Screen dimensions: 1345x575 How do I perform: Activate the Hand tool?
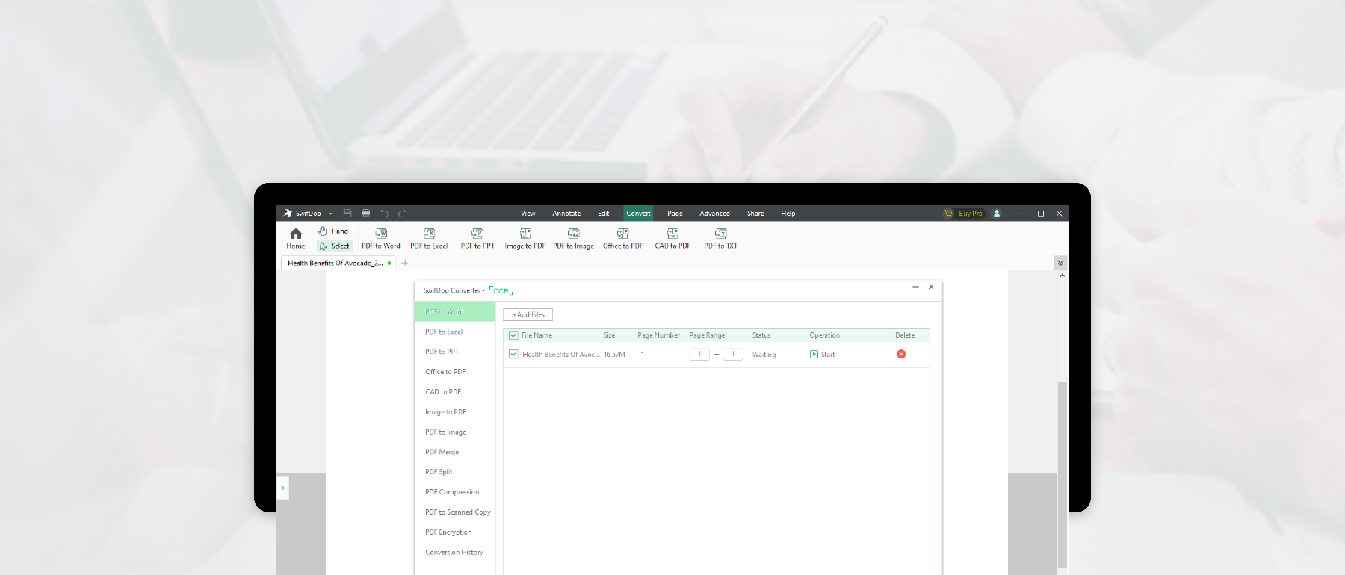(x=333, y=231)
